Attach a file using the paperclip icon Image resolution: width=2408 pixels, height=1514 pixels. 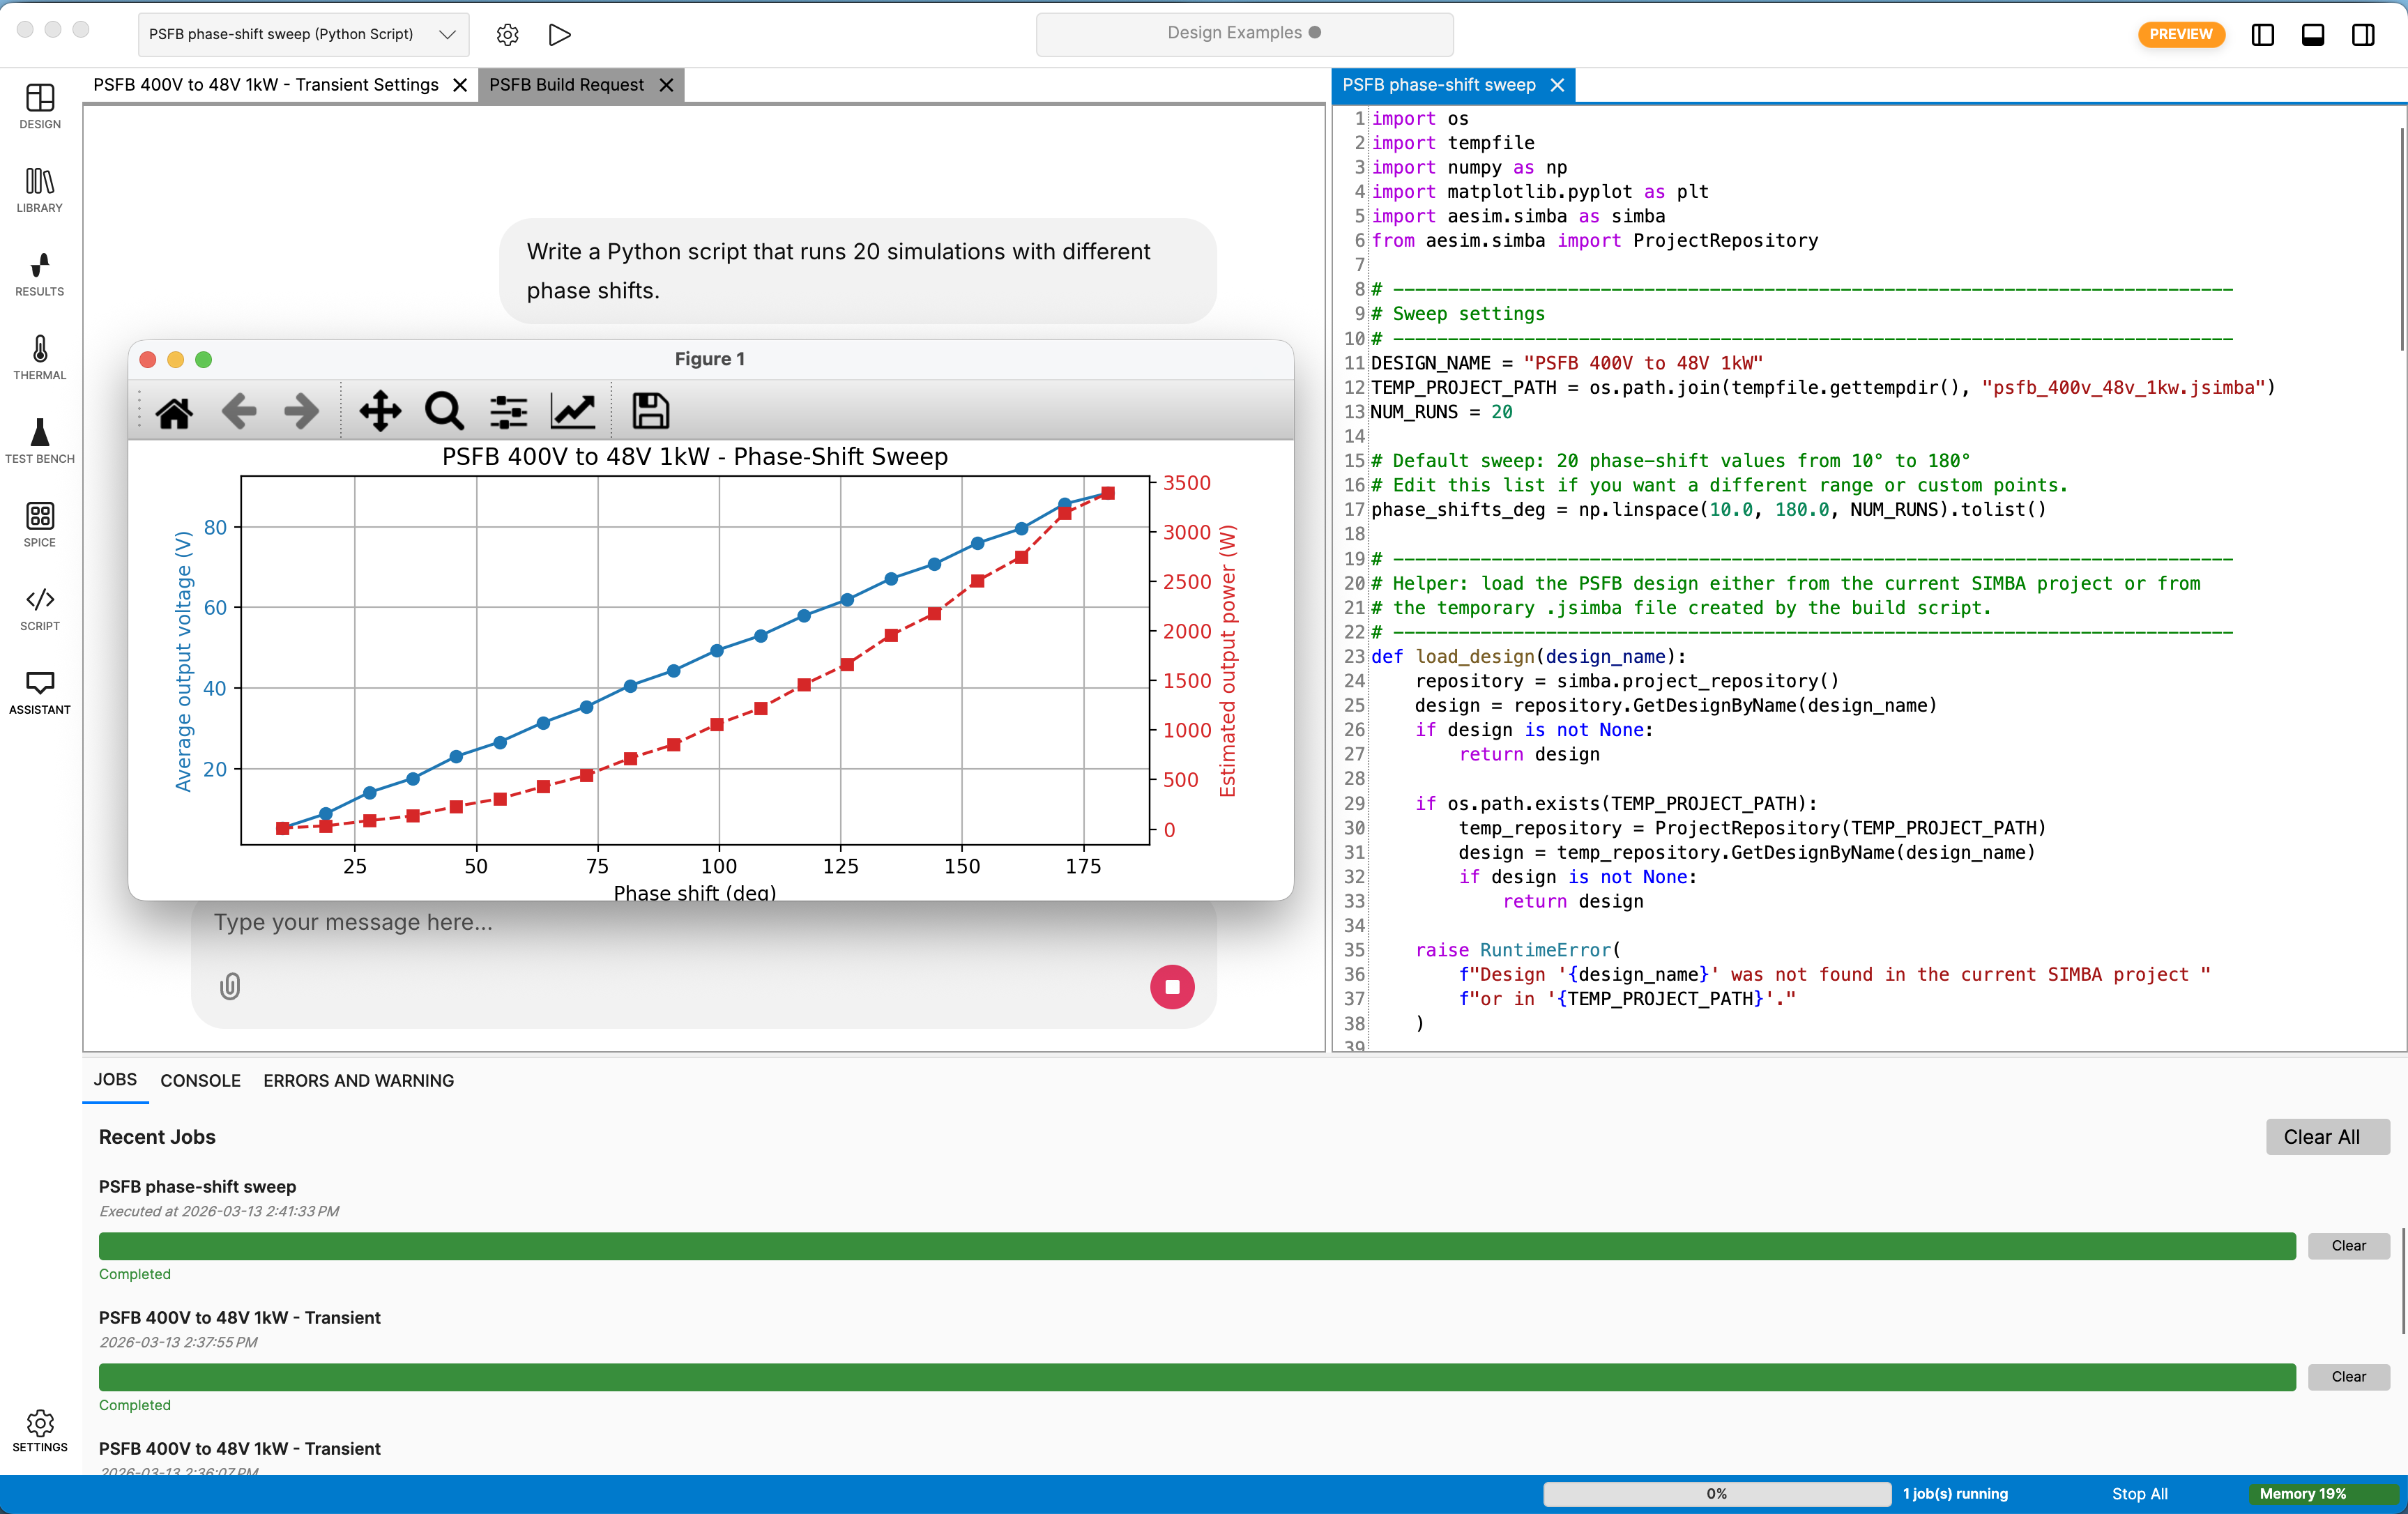(x=229, y=987)
